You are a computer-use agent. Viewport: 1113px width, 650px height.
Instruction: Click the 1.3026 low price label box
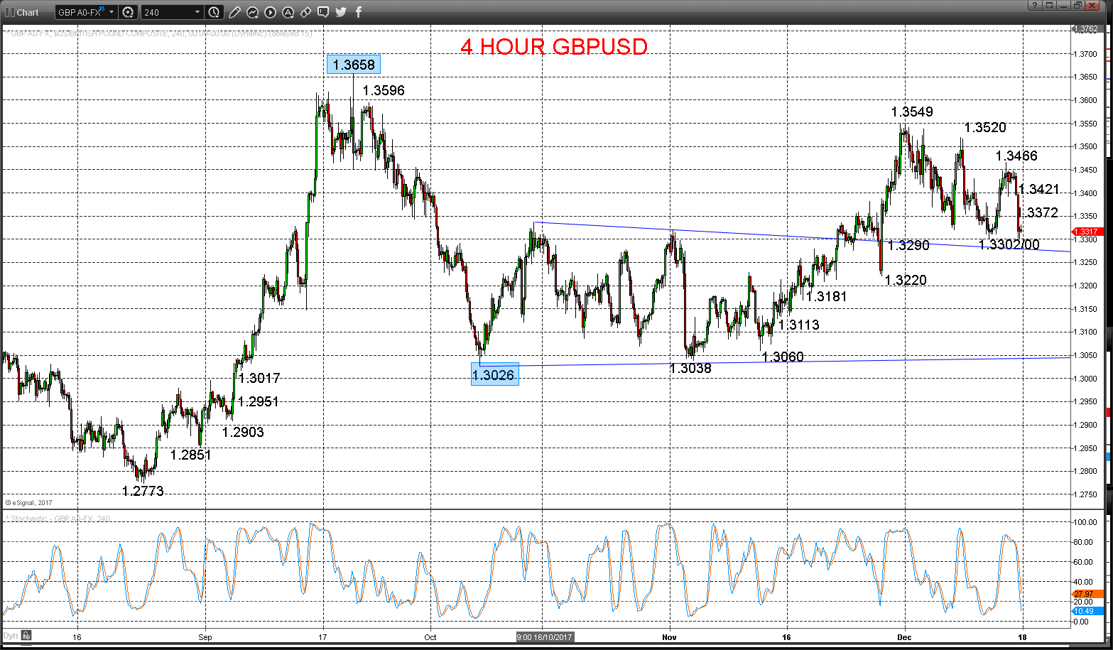point(495,375)
